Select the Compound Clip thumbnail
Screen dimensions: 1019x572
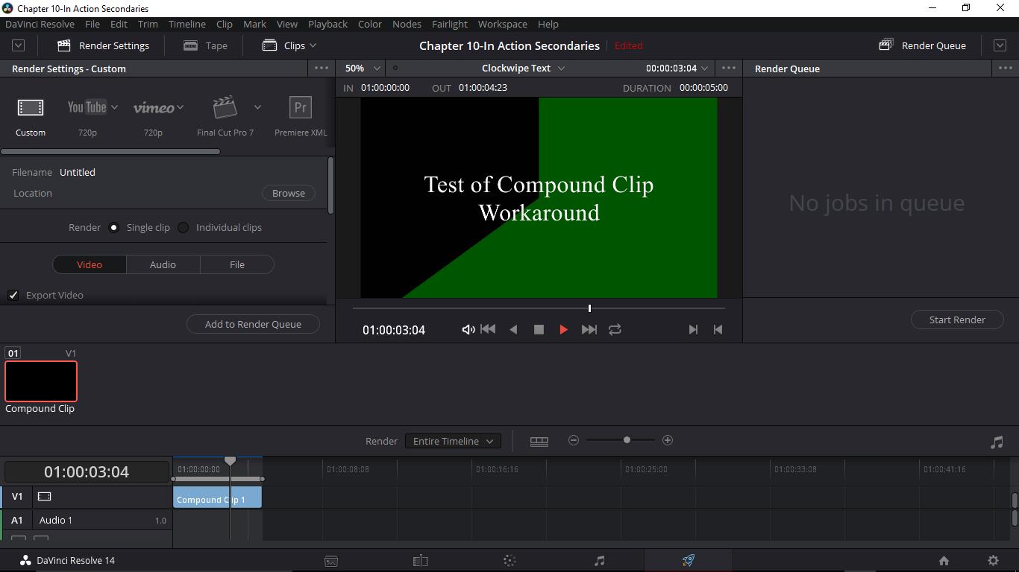click(x=41, y=381)
